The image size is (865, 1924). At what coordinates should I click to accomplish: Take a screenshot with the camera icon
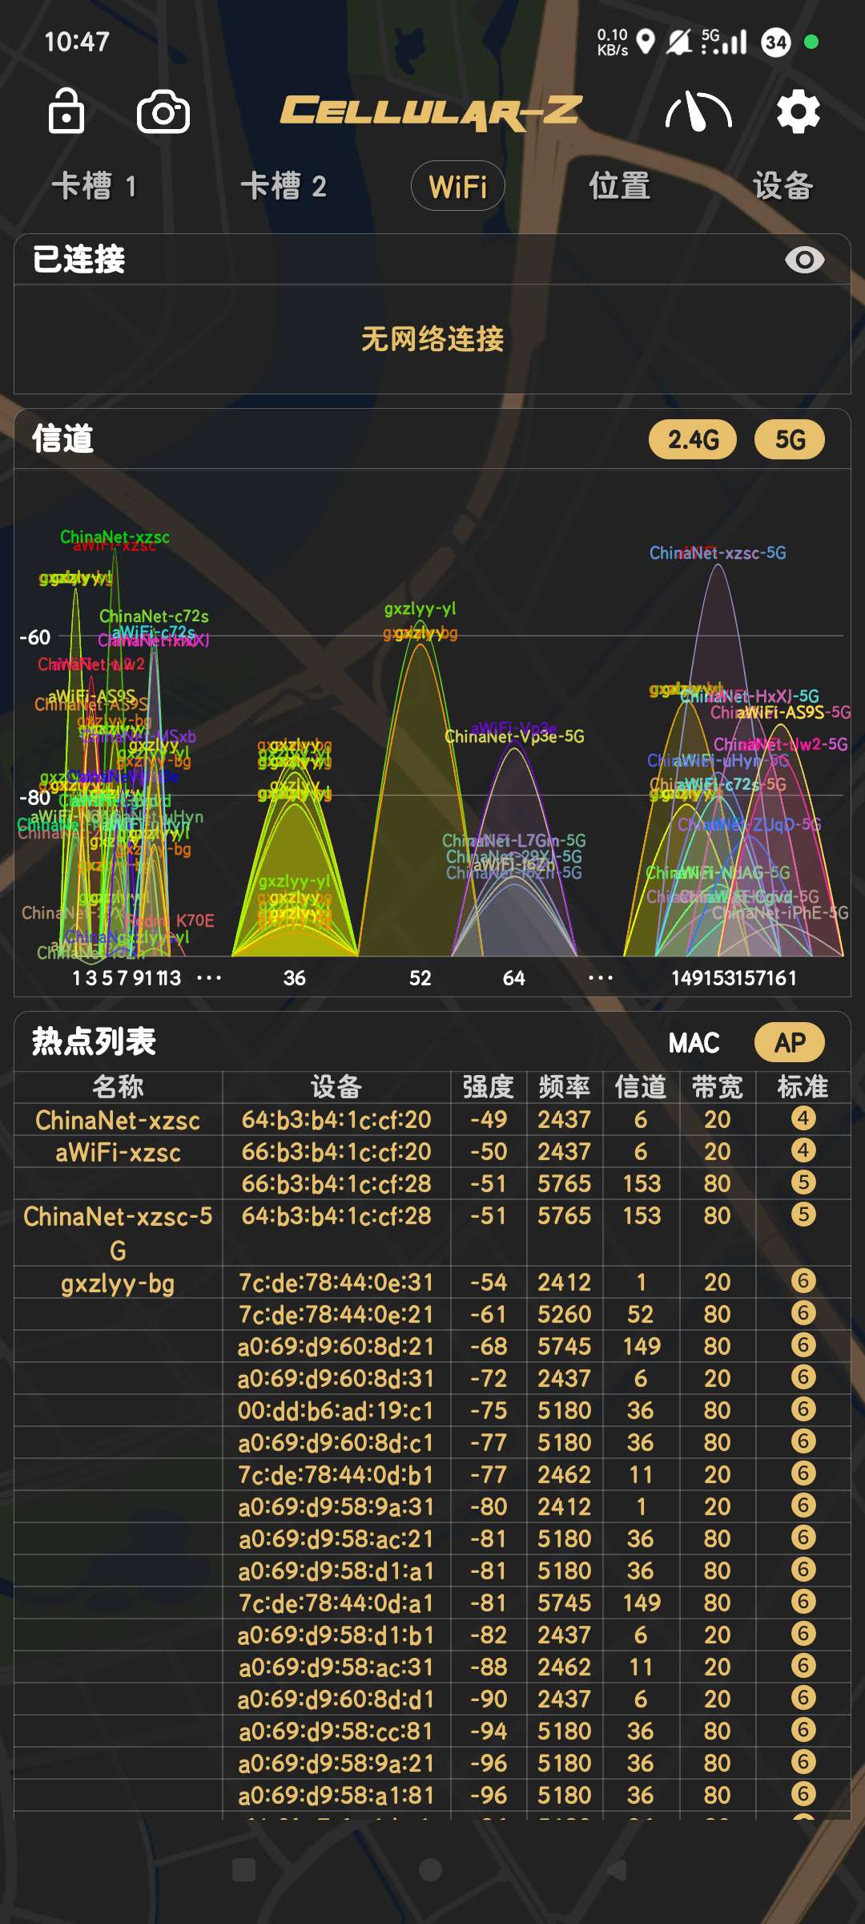(163, 112)
